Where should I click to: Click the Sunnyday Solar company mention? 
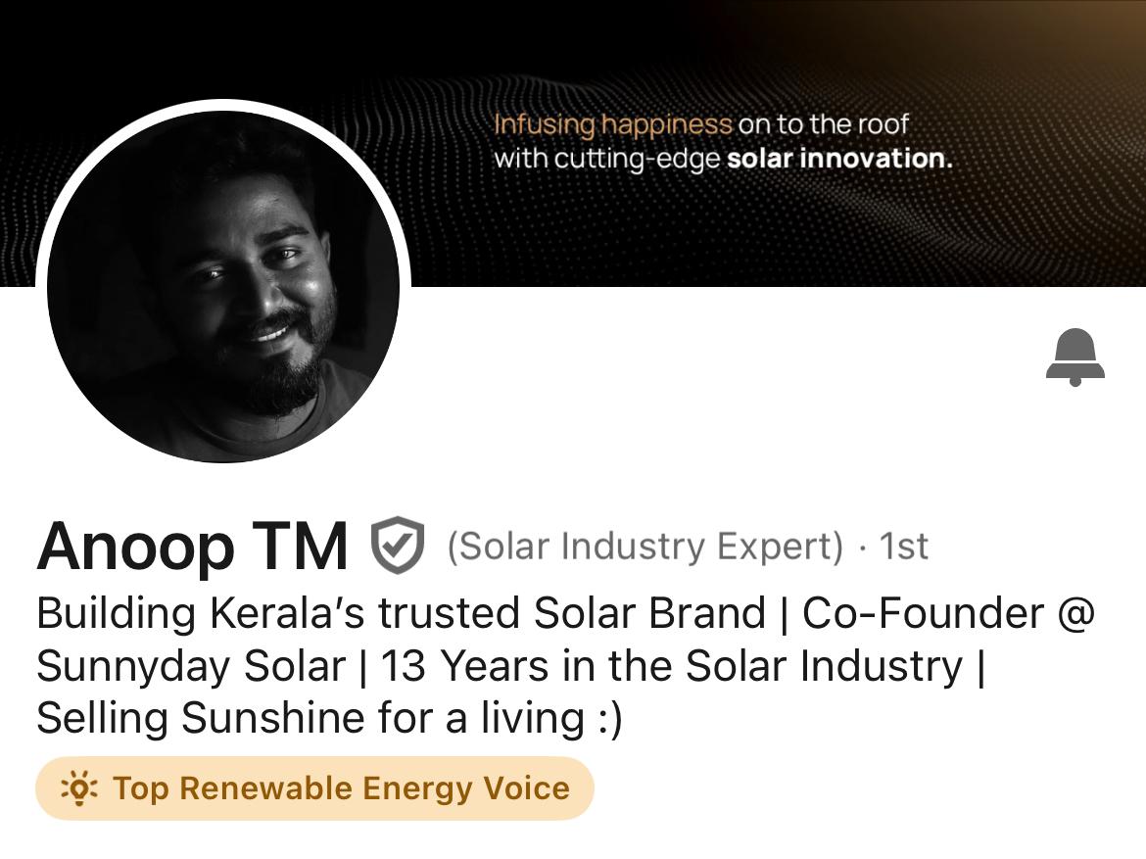tap(191, 666)
